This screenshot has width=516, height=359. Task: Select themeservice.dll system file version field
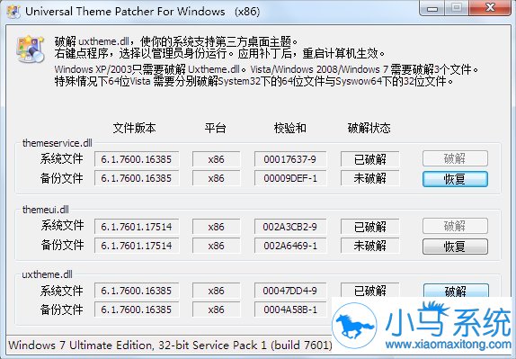[x=137, y=159]
